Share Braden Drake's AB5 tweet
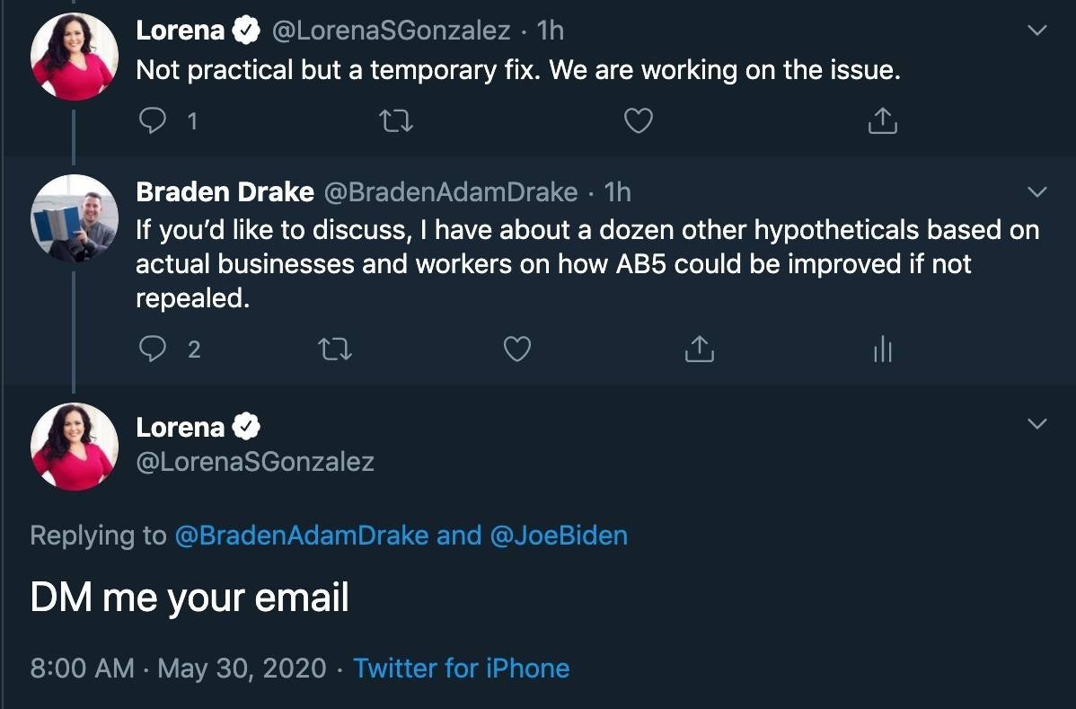Image resolution: width=1076 pixels, height=709 pixels. pos(700,349)
